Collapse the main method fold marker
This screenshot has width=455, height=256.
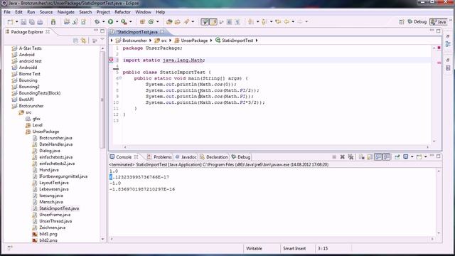pyautogui.click(x=119, y=78)
